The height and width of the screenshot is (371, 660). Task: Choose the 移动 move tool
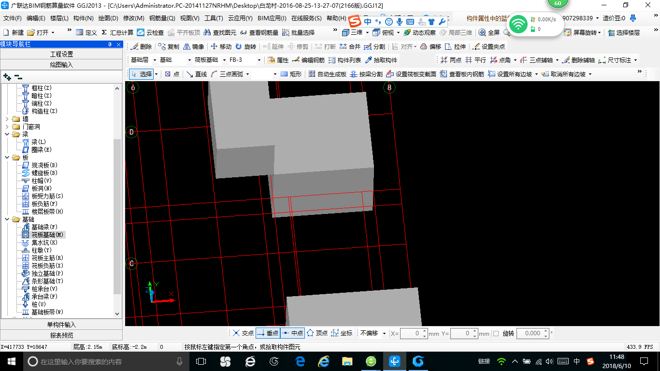221,46
